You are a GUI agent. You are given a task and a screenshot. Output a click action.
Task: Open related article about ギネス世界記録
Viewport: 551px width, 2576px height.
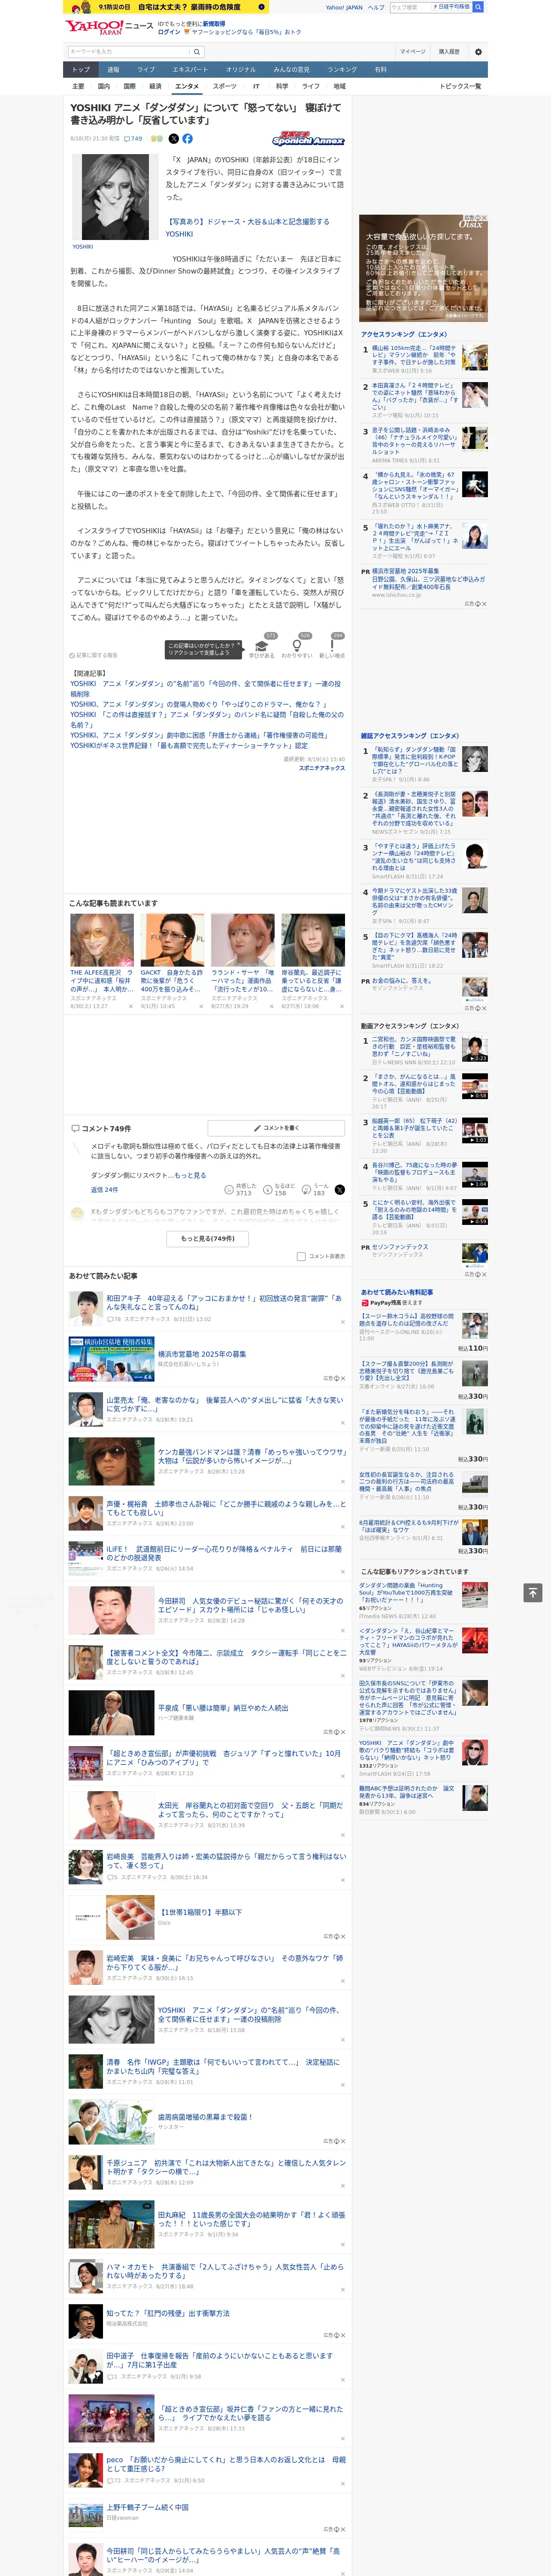(189, 745)
